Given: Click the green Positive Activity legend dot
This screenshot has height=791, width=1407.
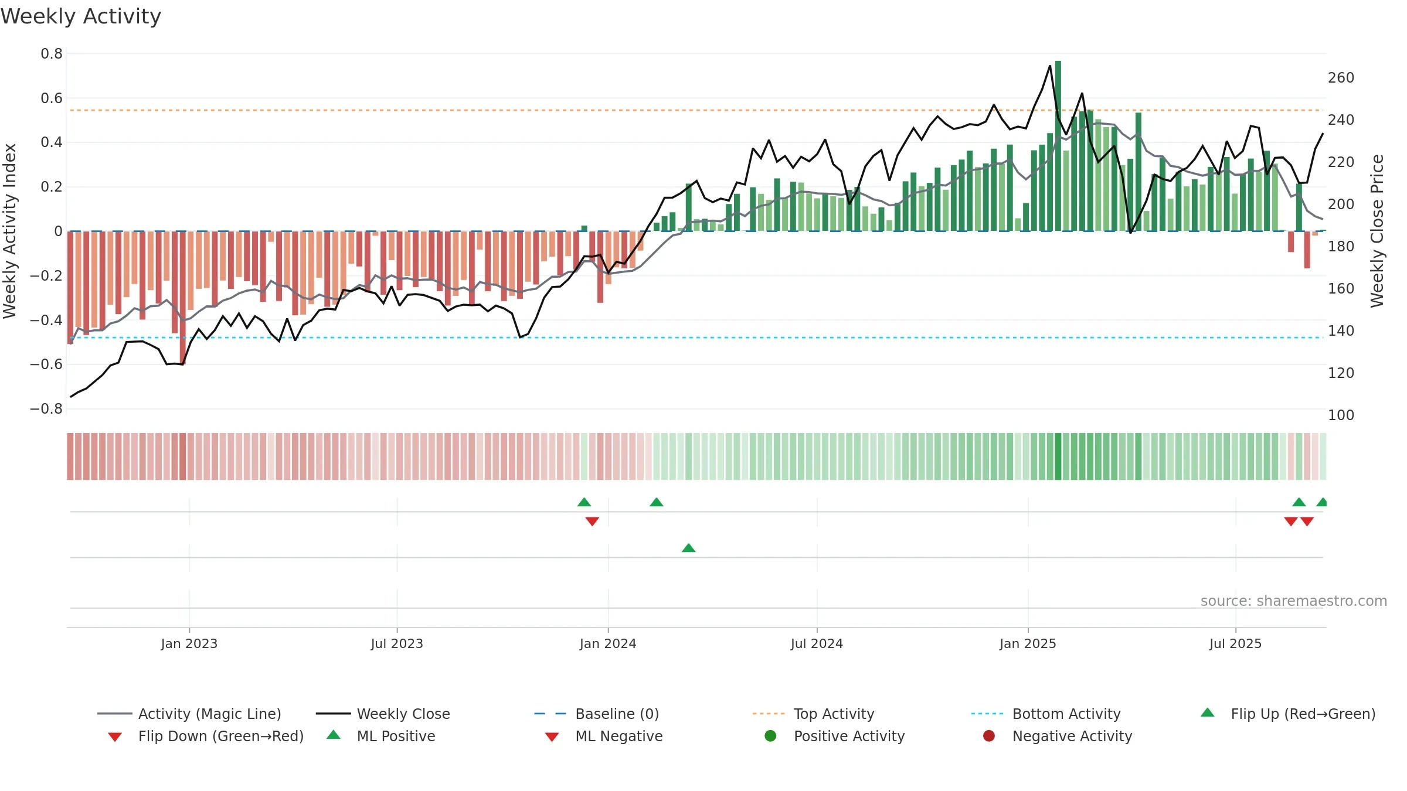Looking at the screenshot, I should [x=771, y=736].
